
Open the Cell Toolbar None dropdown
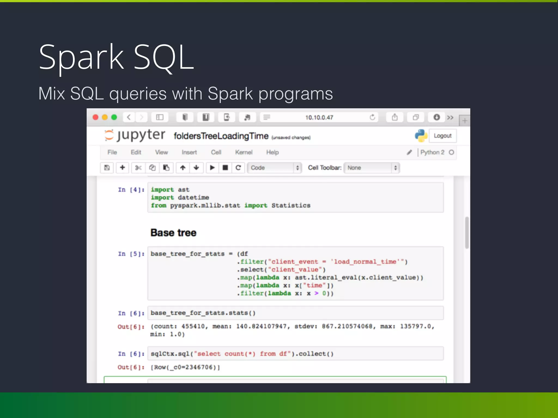372,168
